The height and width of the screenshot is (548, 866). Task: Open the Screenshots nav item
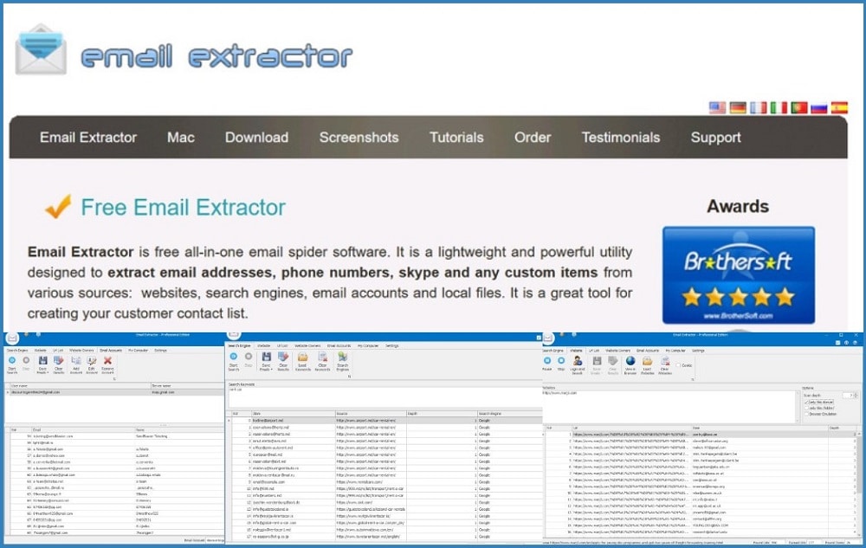click(x=359, y=138)
